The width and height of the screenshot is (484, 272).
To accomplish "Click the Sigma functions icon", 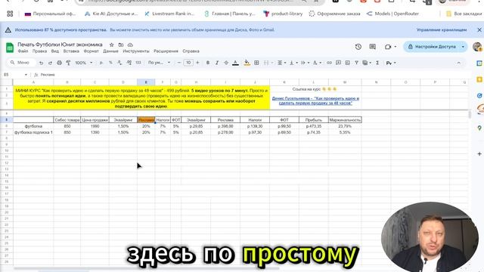I will click(x=377, y=63).
